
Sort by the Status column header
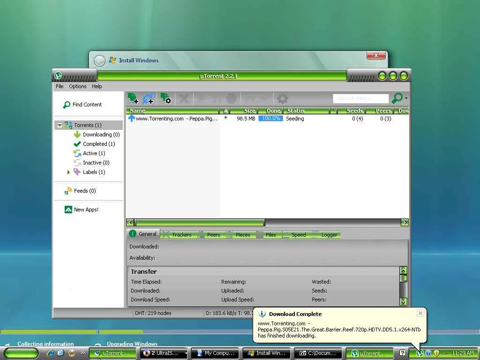pyautogui.click(x=307, y=111)
